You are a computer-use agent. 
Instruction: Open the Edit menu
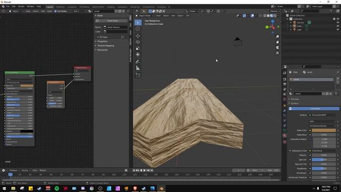click(14, 6)
